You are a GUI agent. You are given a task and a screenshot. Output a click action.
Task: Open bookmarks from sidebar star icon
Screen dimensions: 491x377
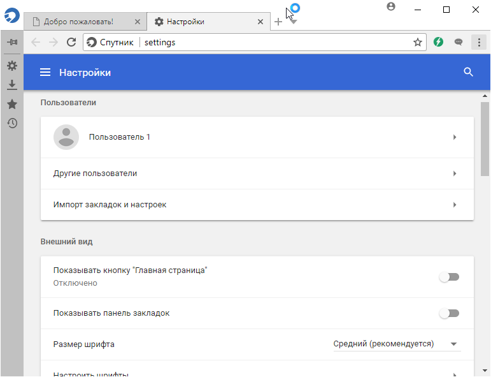(x=12, y=104)
